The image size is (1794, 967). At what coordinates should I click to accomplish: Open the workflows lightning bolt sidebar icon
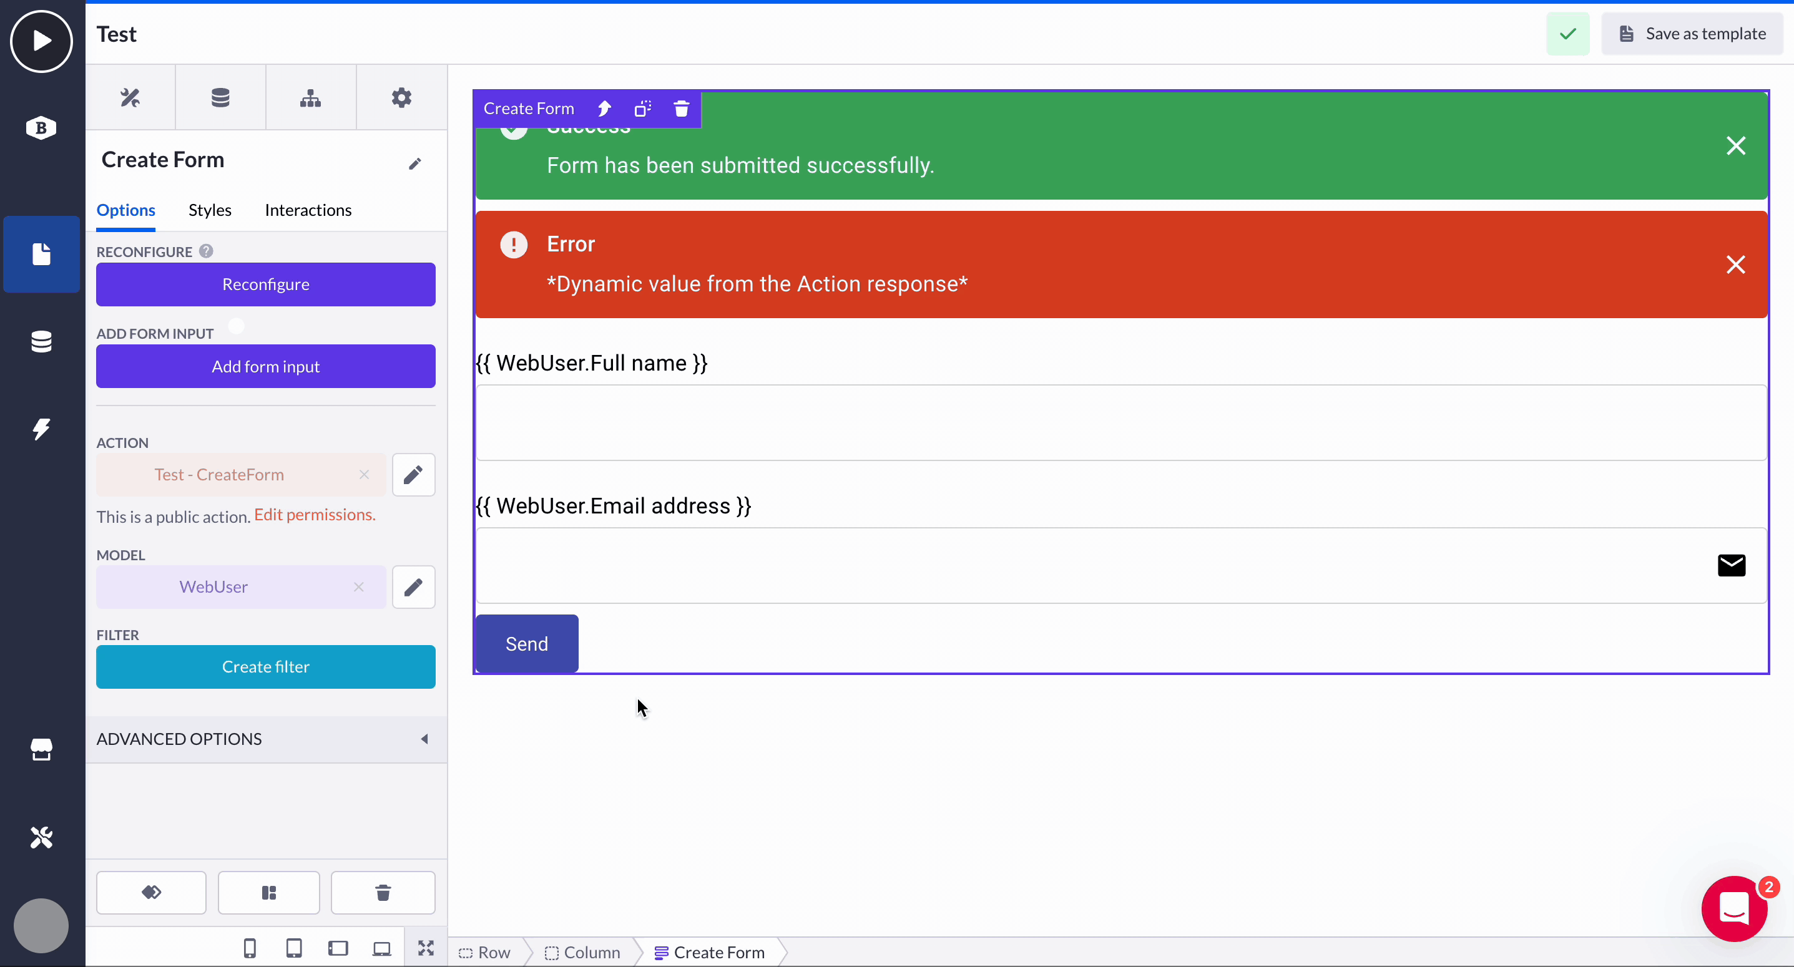click(x=41, y=429)
